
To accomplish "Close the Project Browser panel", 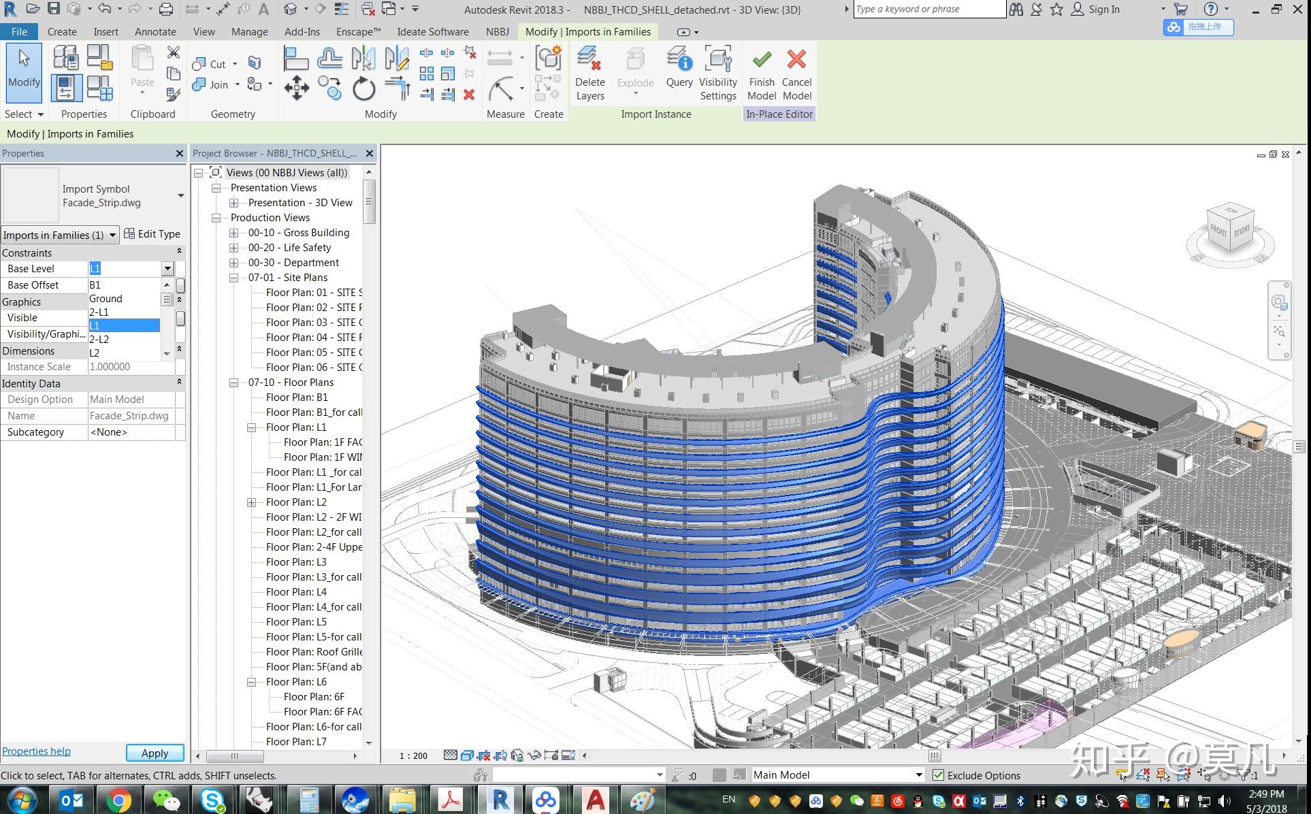I will click(x=370, y=154).
